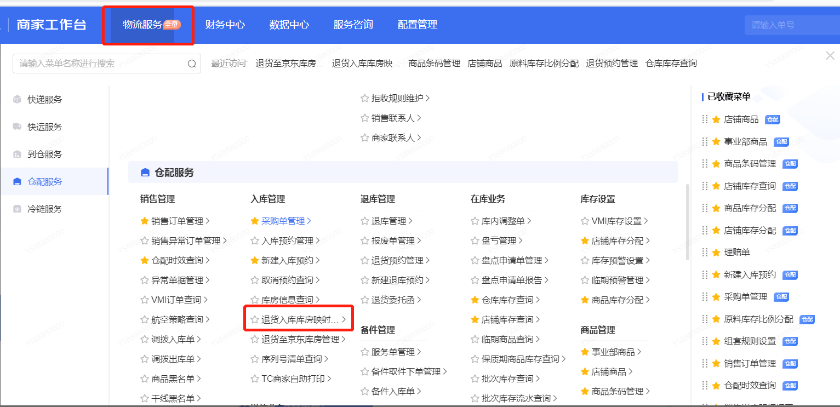This screenshot has width=840, height=407.
Task: Click drag handle beside favorite 事业部商品
Action: [705, 142]
